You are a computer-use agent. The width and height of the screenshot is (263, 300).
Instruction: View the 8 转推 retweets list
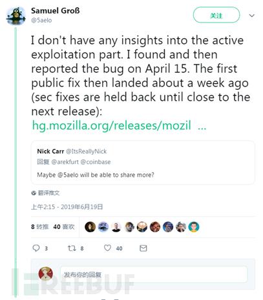(x=40, y=227)
